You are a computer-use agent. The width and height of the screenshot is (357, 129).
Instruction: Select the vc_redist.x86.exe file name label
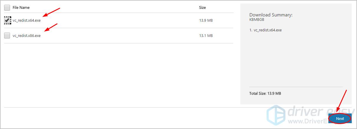(x=27, y=35)
